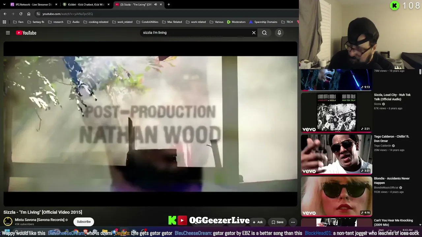Mute the audio on the Sizzla tab
422x237 pixels.
tap(155, 4)
